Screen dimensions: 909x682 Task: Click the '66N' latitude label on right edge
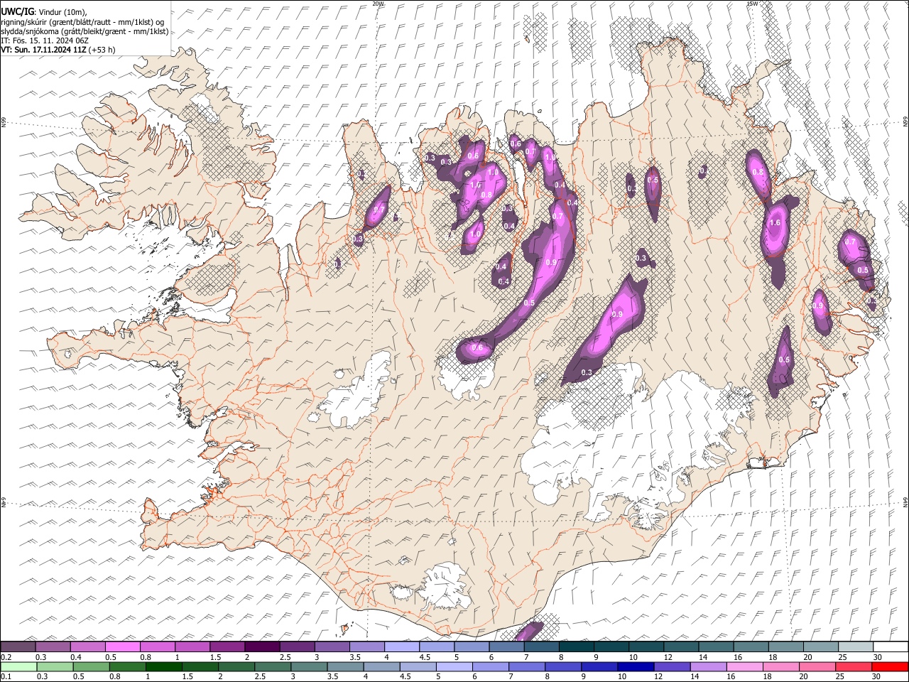(905, 123)
